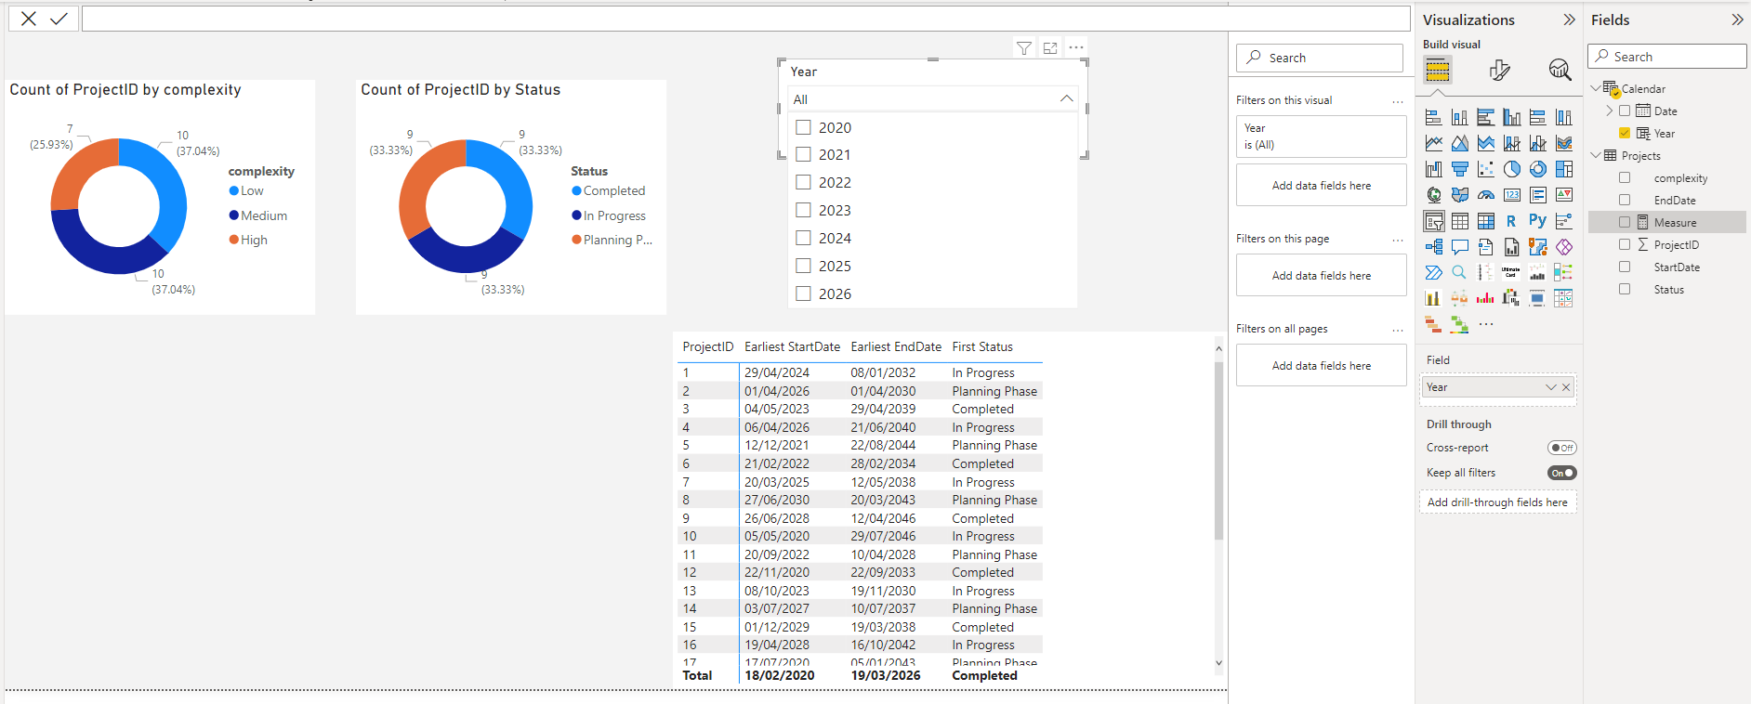This screenshot has width=1751, height=704.
Task: Tick the StartDate field checkbox
Action: [1625, 267]
